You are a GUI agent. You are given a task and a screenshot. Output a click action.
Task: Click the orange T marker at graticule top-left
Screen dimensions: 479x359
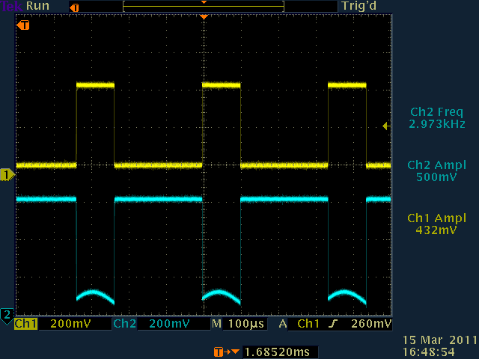24,25
